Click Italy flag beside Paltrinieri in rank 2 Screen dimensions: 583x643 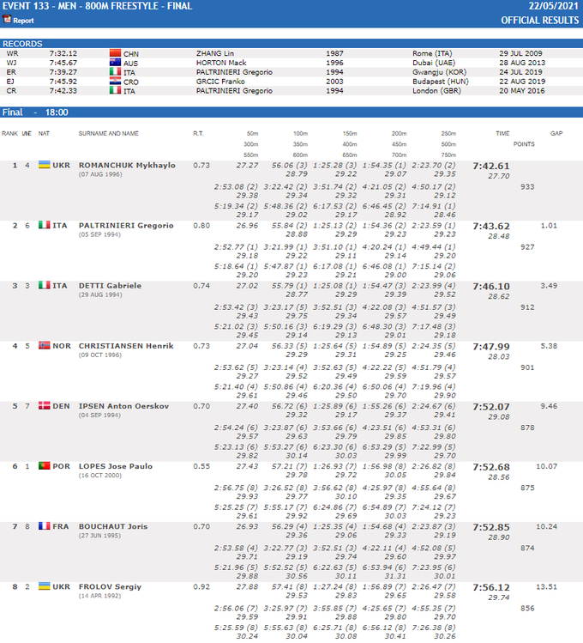[44, 225]
